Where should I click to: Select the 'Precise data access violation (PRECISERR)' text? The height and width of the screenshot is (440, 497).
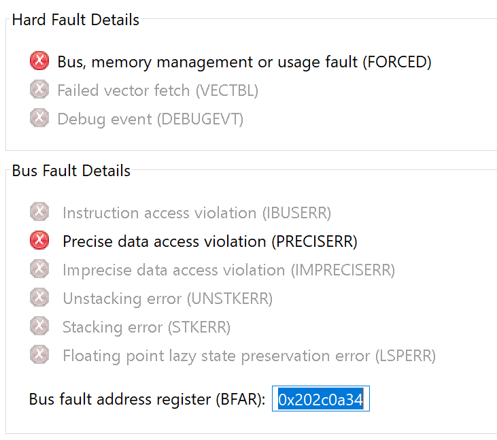click(210, 241)
